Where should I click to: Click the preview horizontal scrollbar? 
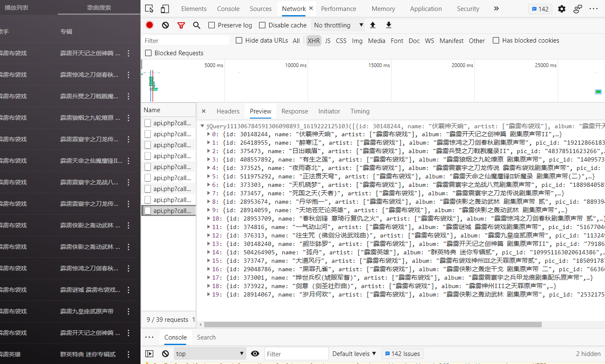373,325
